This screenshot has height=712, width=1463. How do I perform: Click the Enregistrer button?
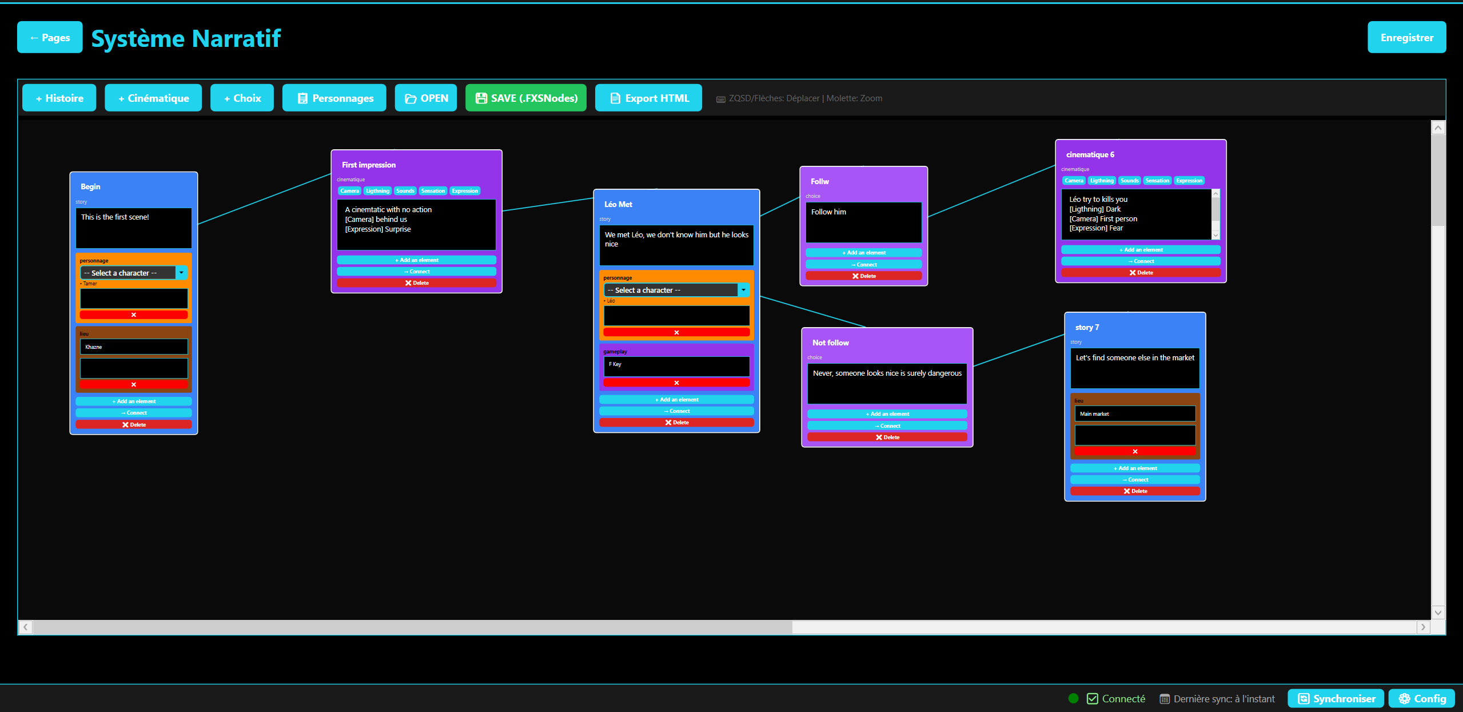[1406, 37]
